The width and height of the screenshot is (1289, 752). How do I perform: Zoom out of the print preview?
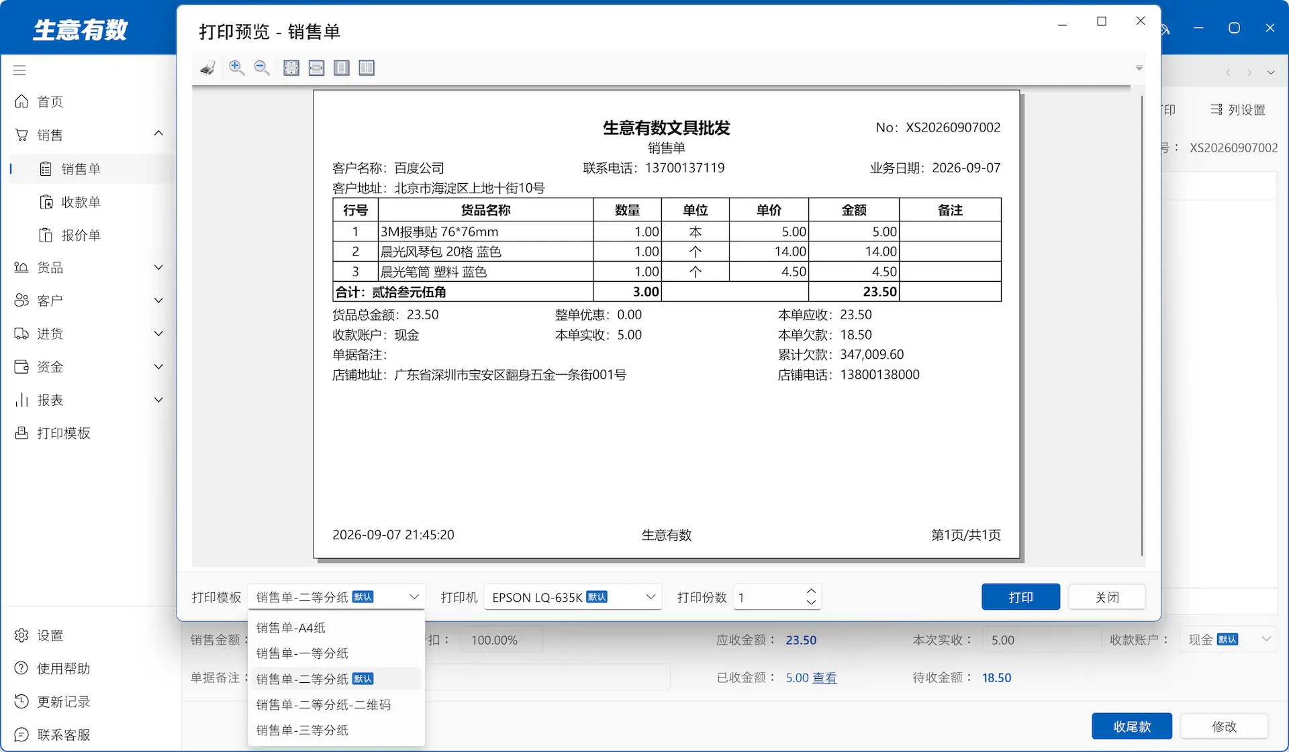(262, 68)
